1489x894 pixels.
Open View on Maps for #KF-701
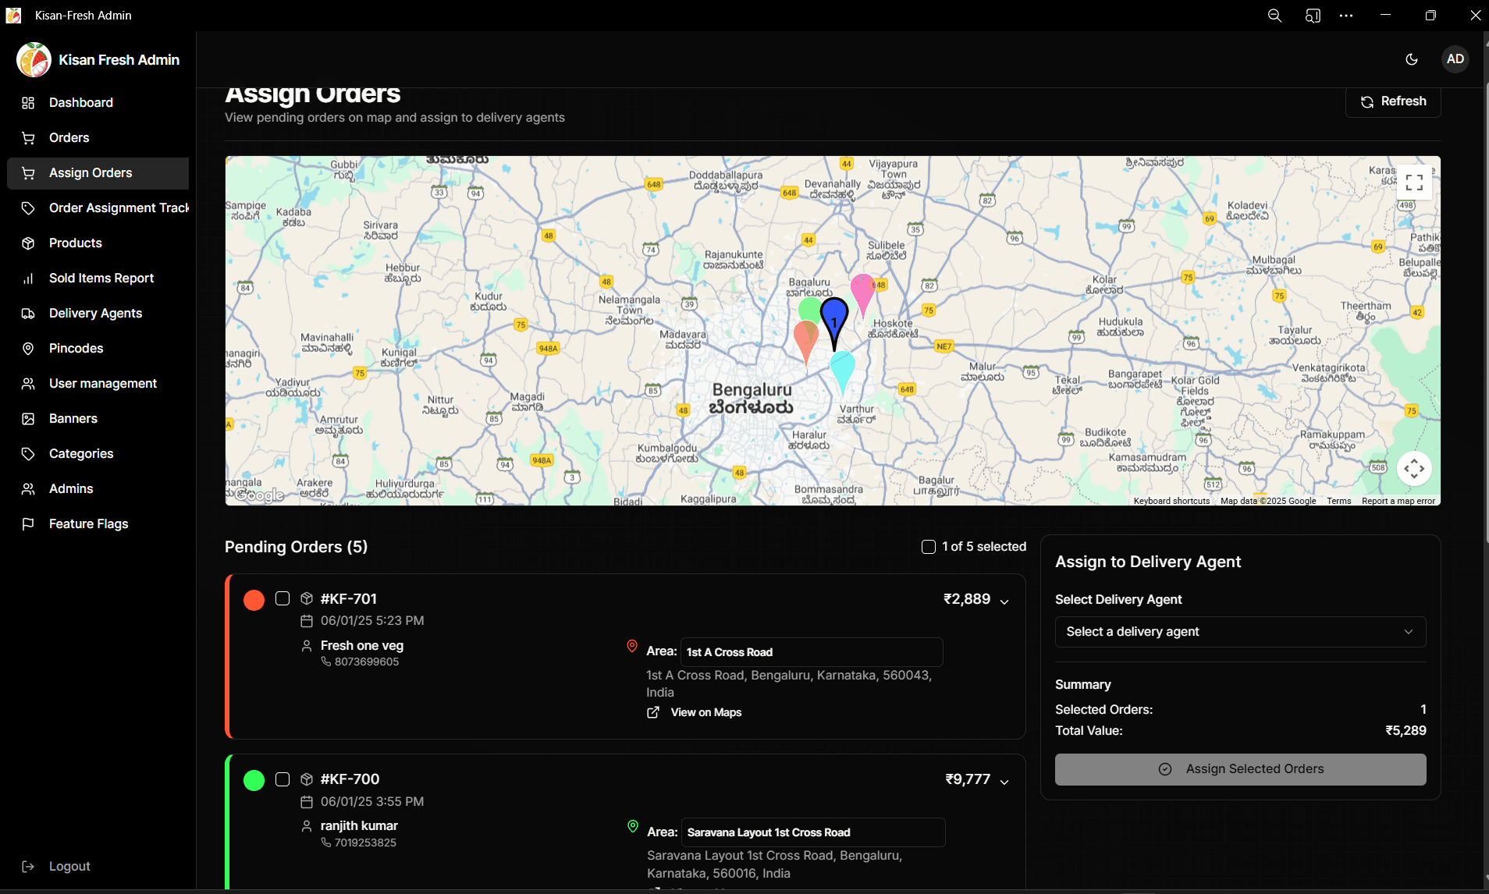point(695,712)
